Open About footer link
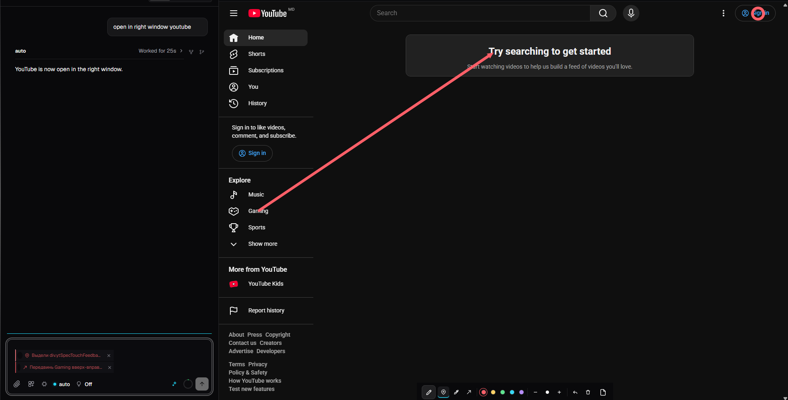The width and height of the screenshot is (788, 400). (x=237, y=335)
